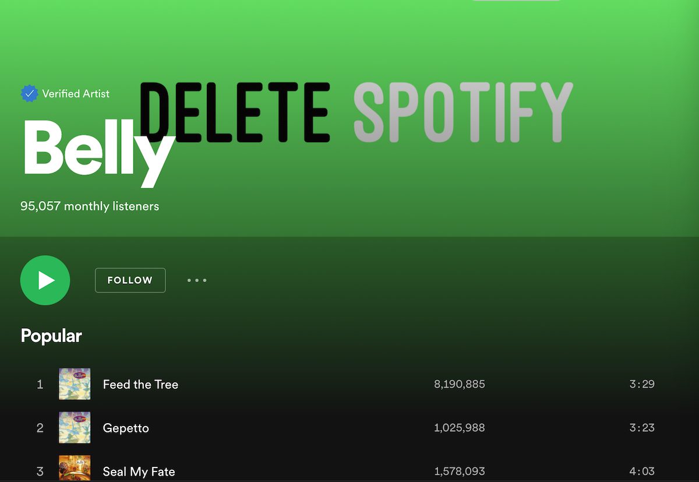
Task: Click the white play triangle icon
Action: pos(47,280)
